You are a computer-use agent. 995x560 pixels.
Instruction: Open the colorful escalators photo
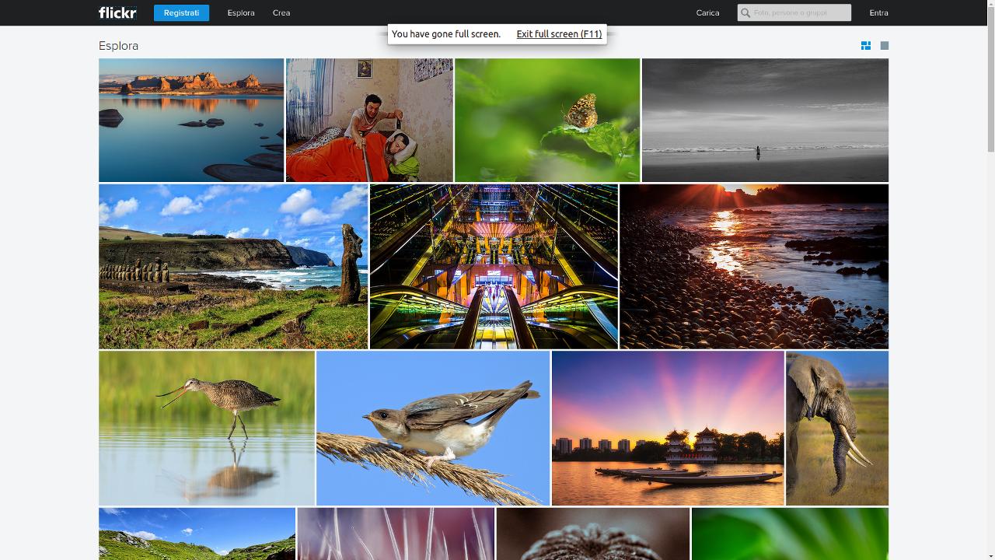click(494, 267)
